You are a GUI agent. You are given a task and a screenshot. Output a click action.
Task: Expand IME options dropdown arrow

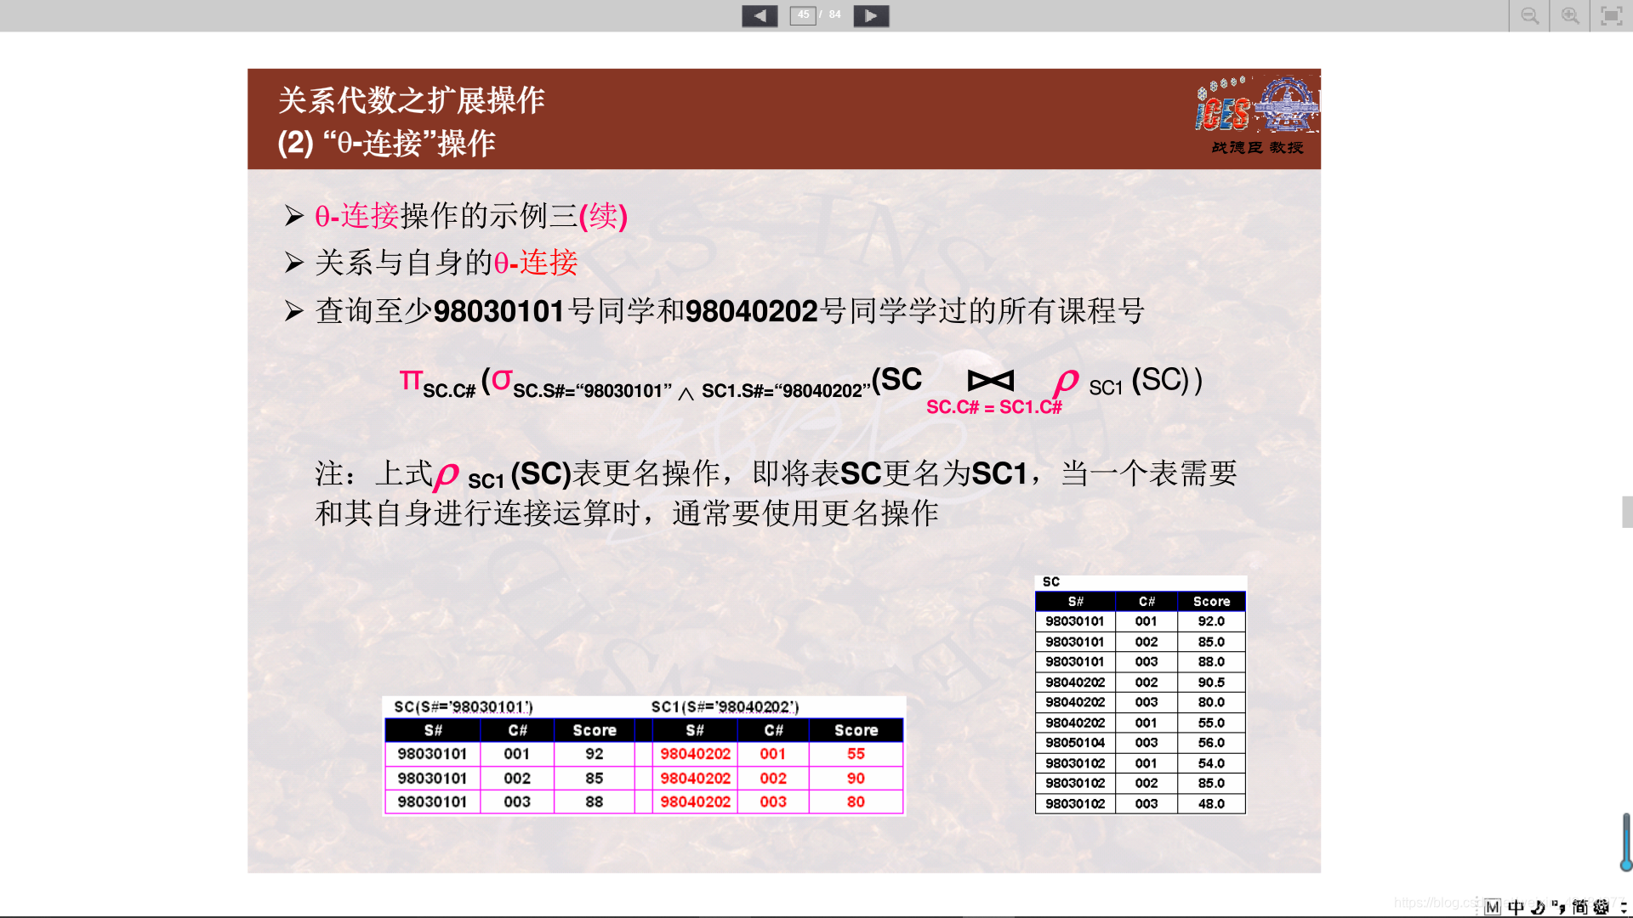pyautogui.click(x=1623, y=908)
